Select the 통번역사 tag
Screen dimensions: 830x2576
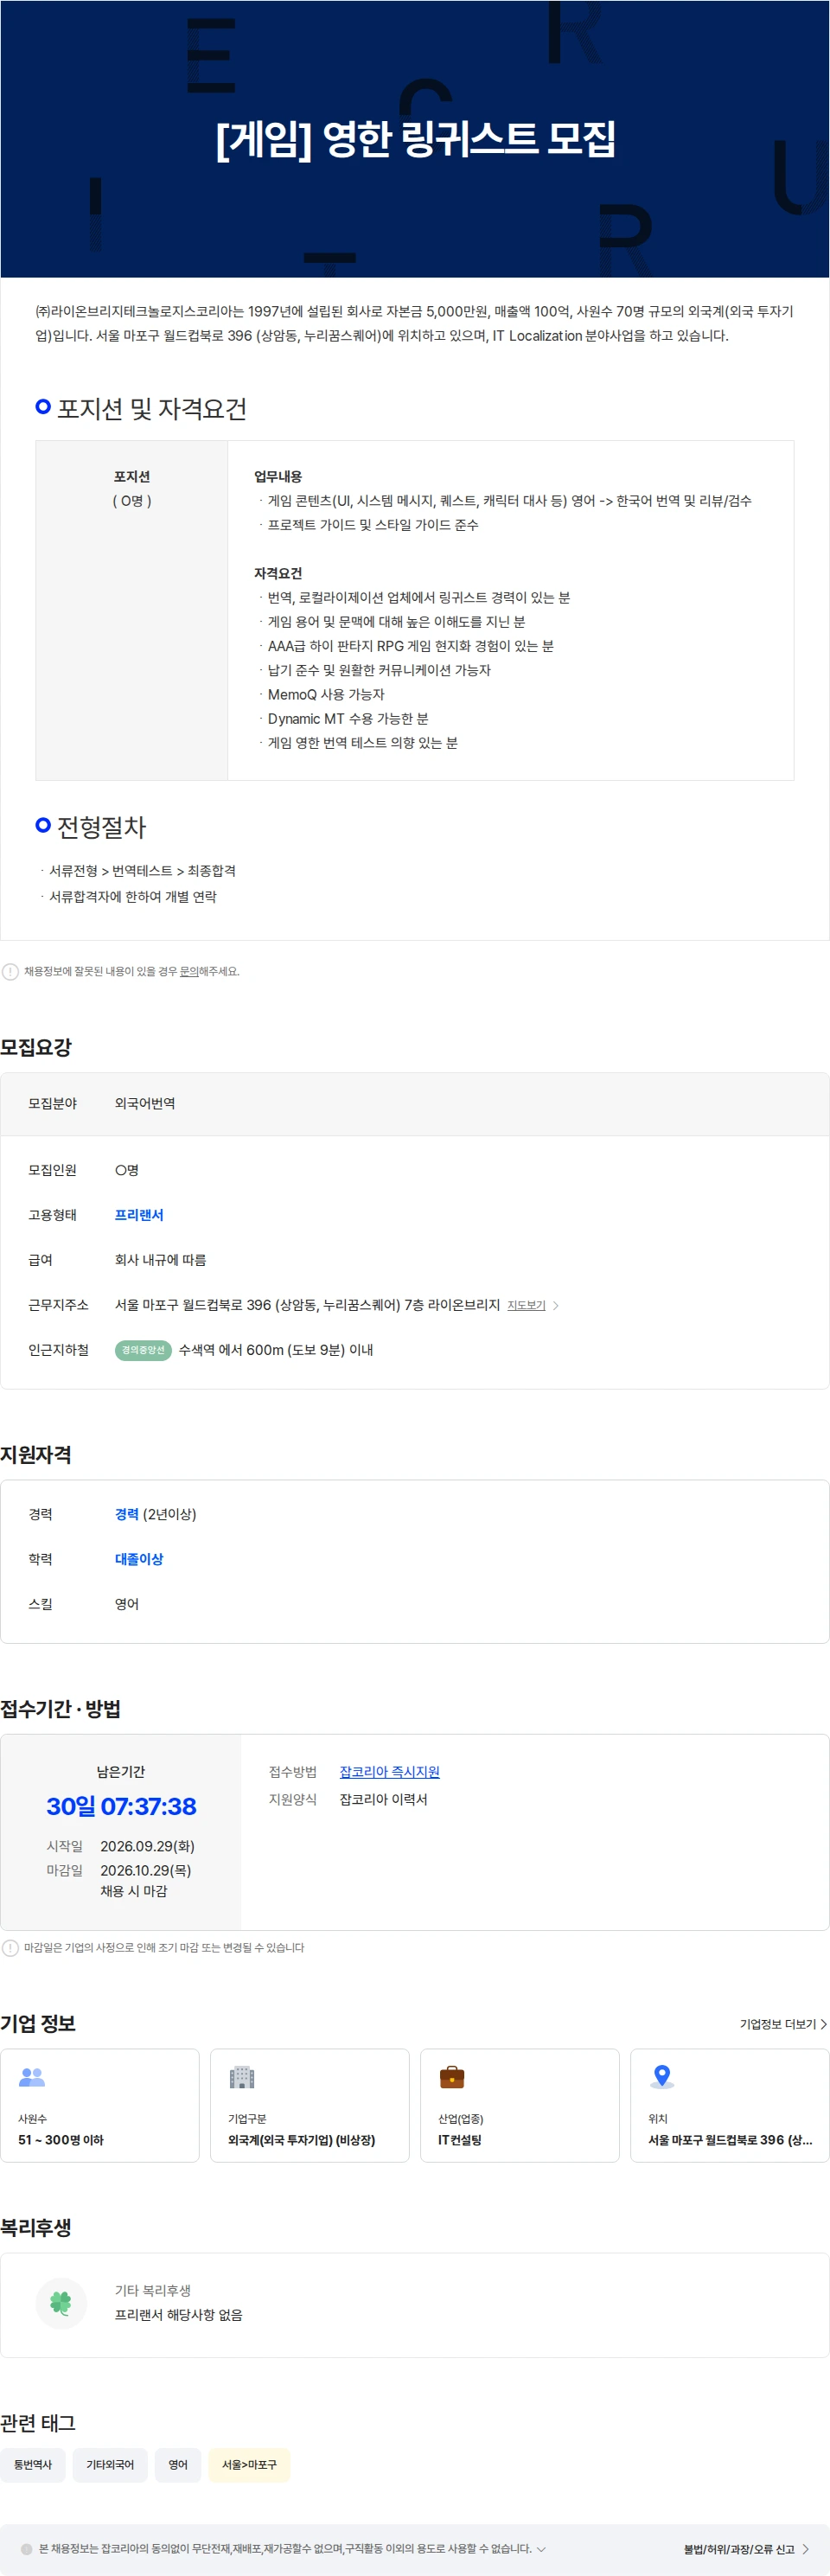[x=33, y=2465]
